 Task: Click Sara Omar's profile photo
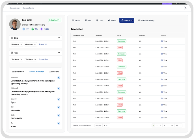tap(15, 24)
